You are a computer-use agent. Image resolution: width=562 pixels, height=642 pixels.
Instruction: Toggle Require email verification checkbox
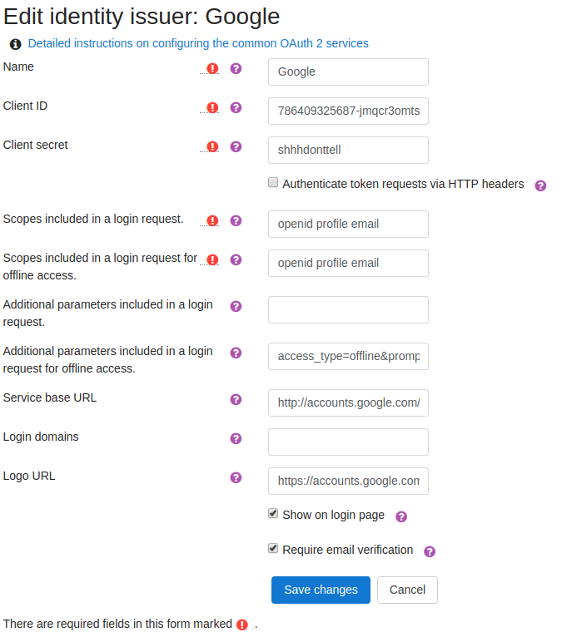273,548
